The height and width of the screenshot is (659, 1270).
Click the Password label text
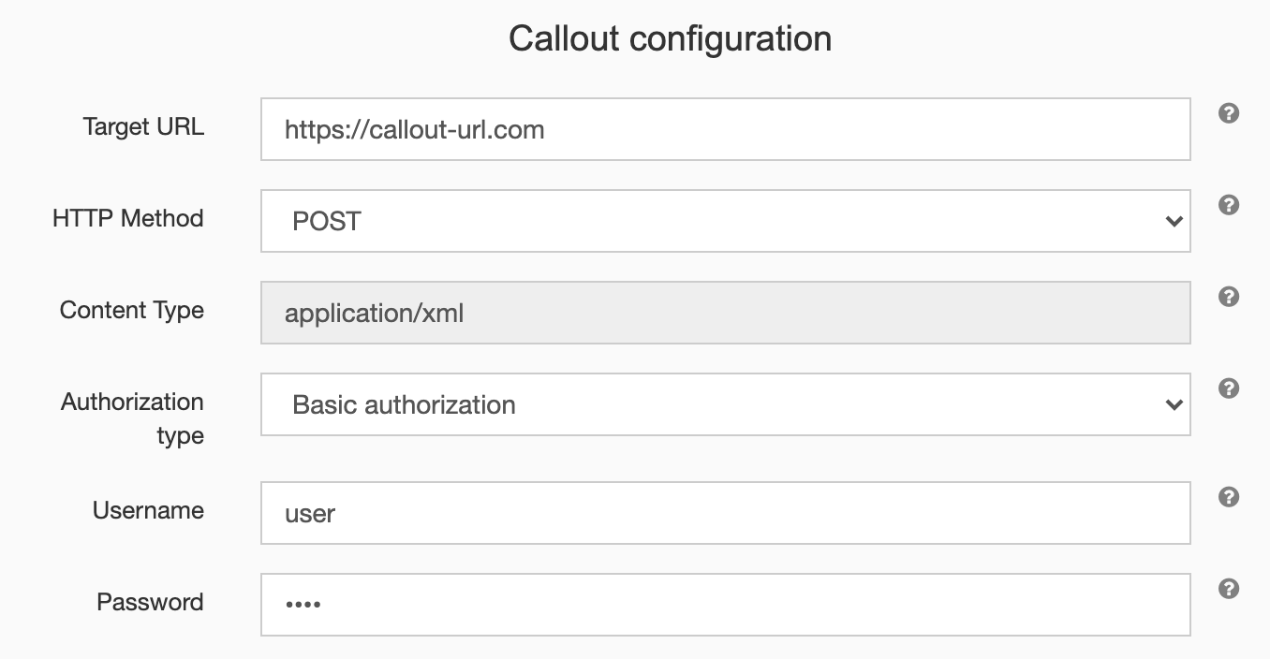point(149,603)
